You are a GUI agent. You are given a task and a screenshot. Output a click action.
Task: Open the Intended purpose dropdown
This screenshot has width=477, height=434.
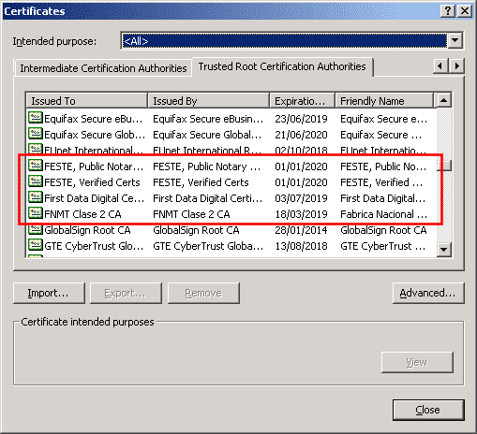point(291,40)
